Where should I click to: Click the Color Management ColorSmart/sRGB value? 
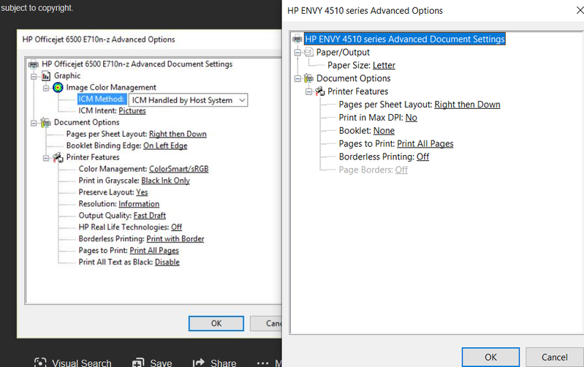[178, 169]
